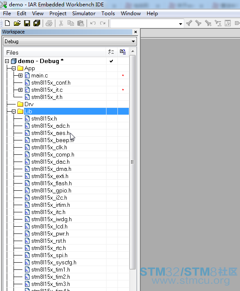Click the Replace toolbar icon

(x=218, y=23)
